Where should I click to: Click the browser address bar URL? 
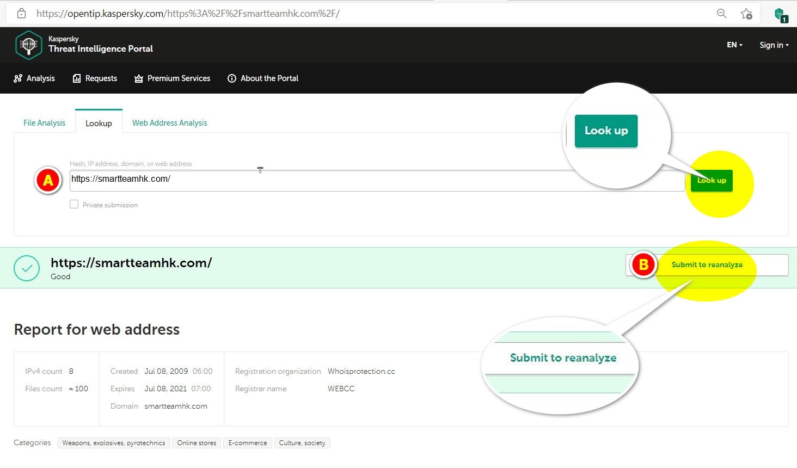point(188,14)
